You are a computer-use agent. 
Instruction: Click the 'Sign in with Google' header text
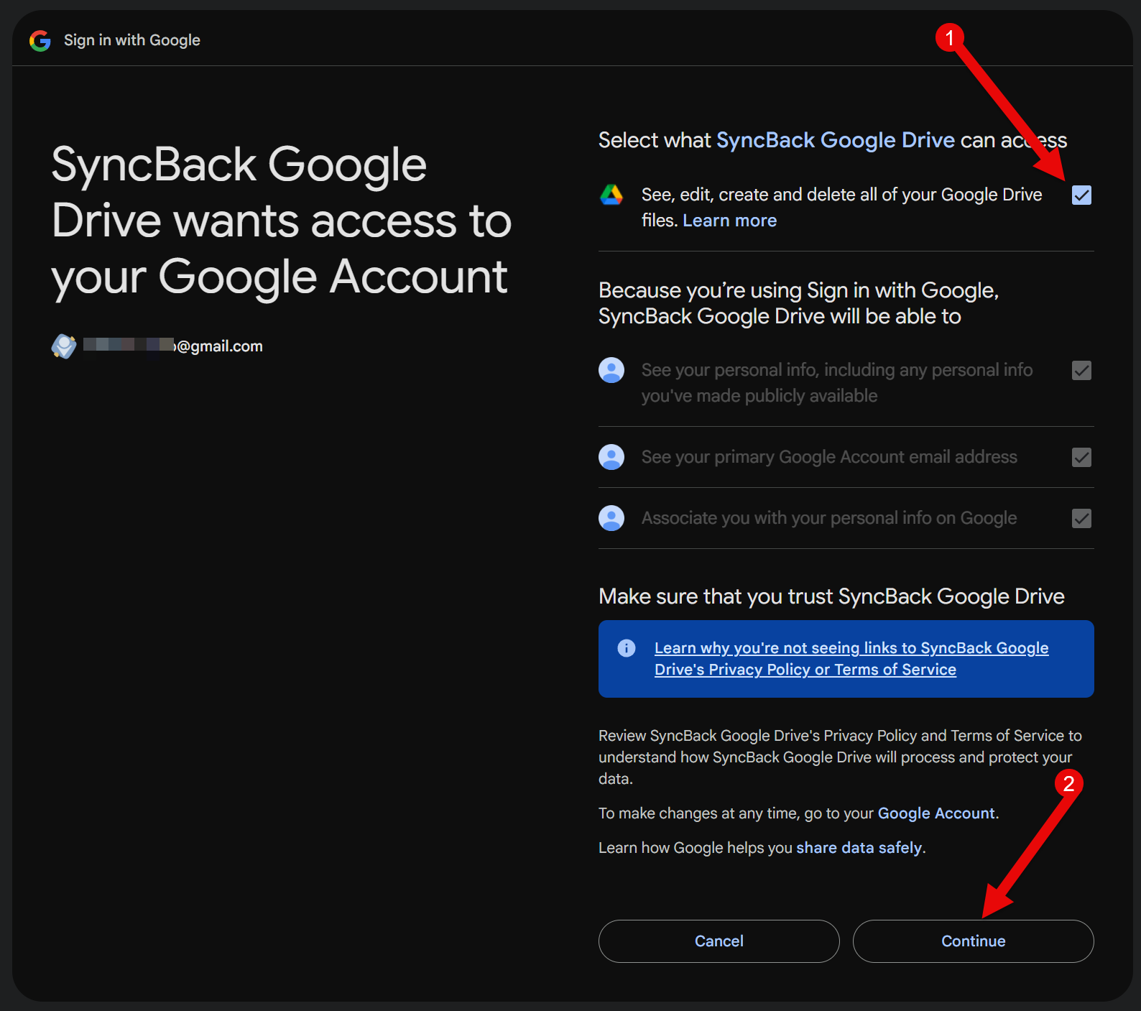click(x=132, y=40)
